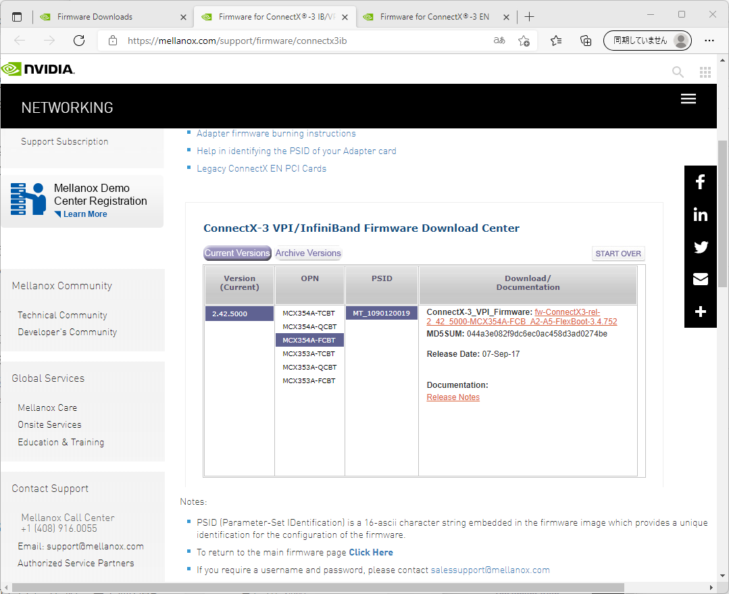Open the Release Notes link
729x594 pixels.
[x=453, y=397]
